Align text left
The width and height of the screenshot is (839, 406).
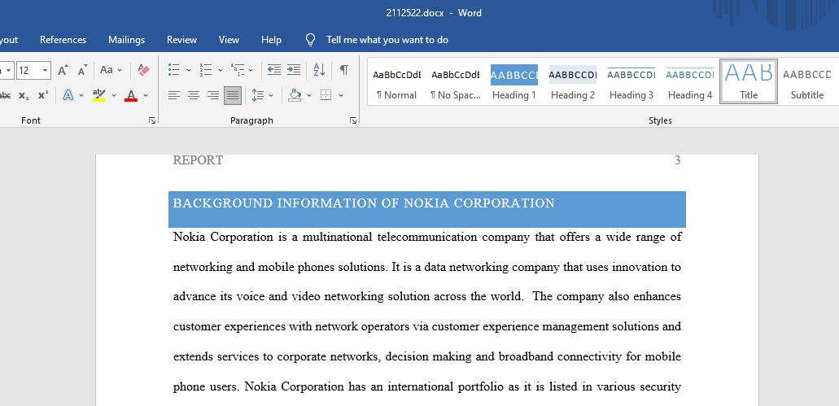(x=173, y=96)
